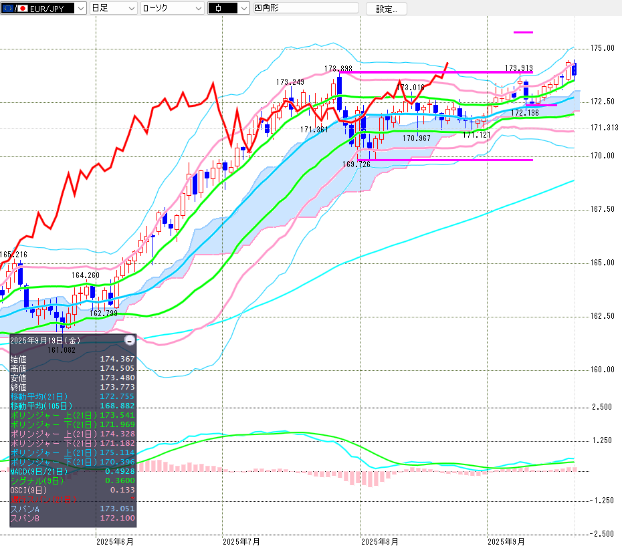Click the 2025年7月 date axis label
Image resolution: width=622 pixels, height=548 pixels.
pyautogui.click(x=241, y=541)
